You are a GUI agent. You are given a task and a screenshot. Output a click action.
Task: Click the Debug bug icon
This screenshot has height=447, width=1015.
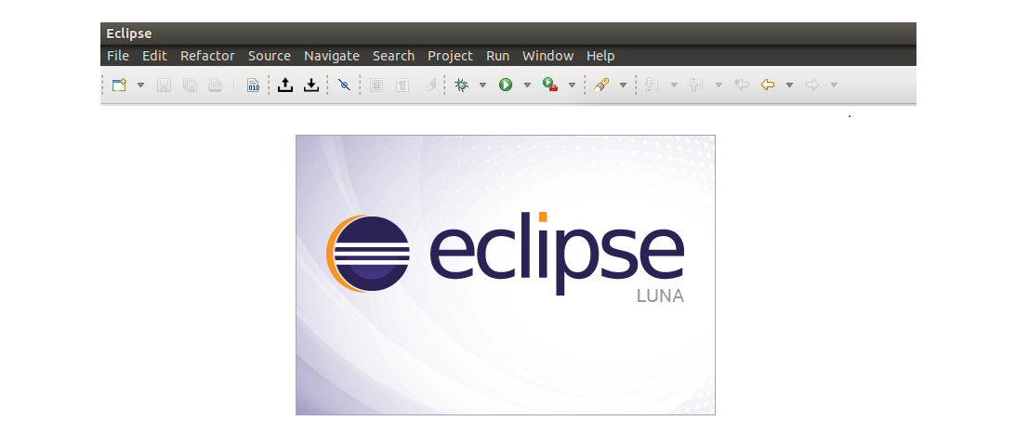[x=462, y=85]
